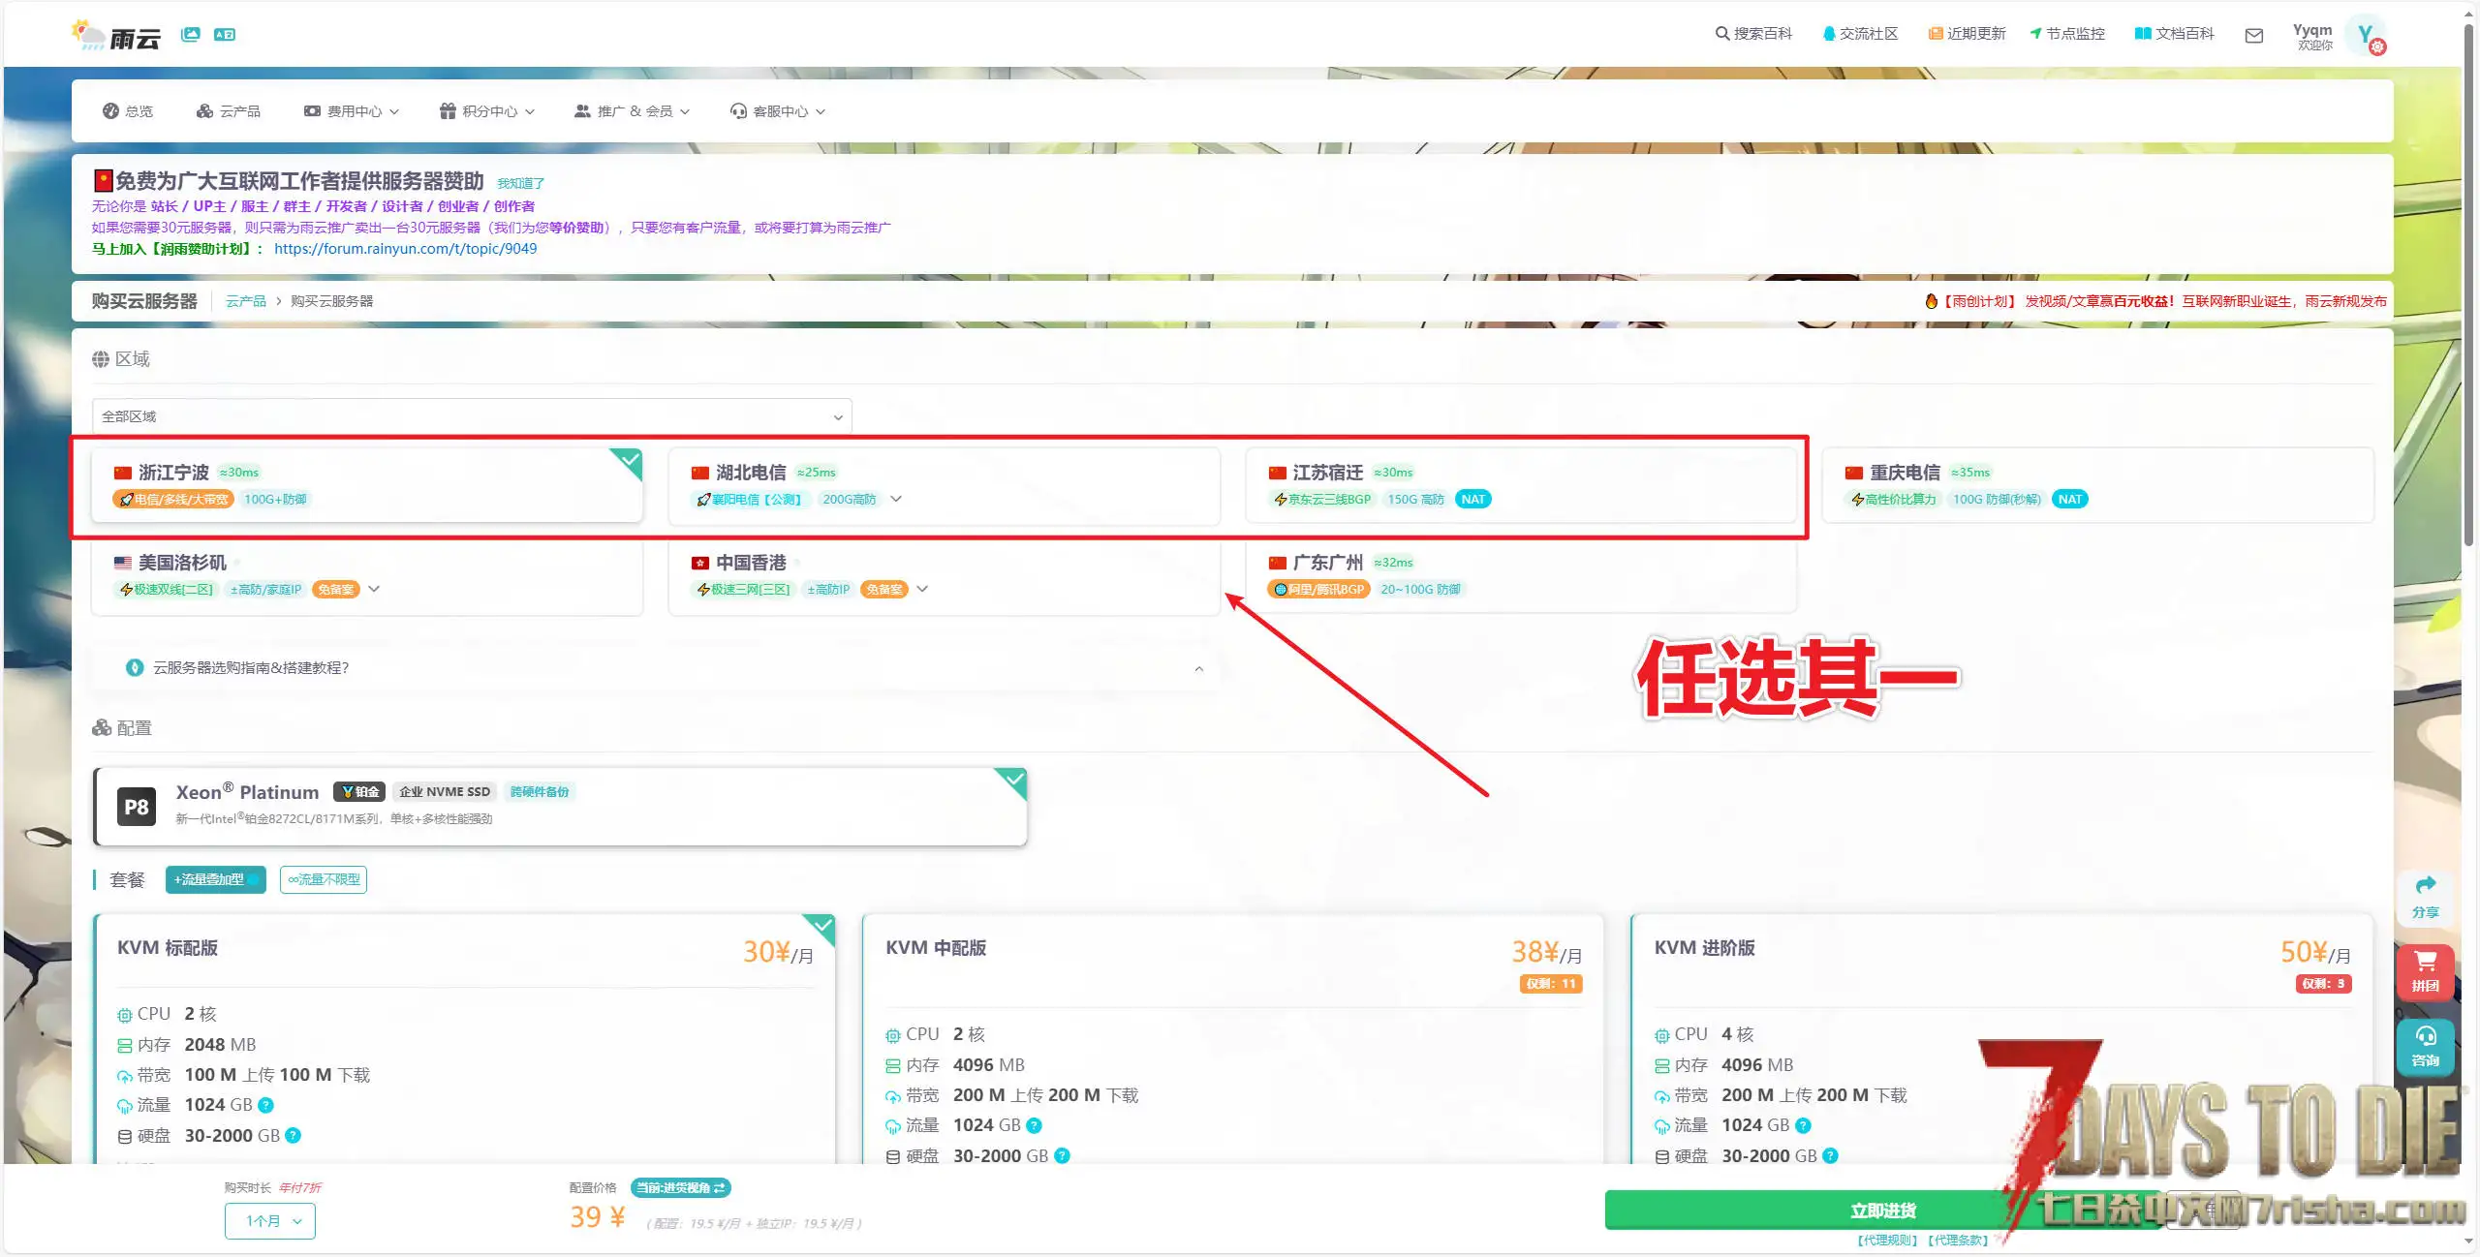The width and height of the screenshot is (2480, 1257).
Task: Click the 分享 share icon
Action: 2425,897
